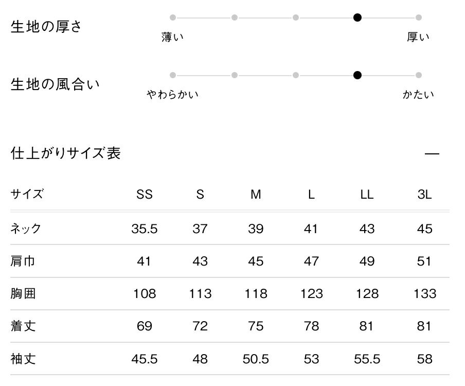Select the middle dot on 生地の厚さ scale
Viewport: 465px width, 386px height.
click(296, 17)
